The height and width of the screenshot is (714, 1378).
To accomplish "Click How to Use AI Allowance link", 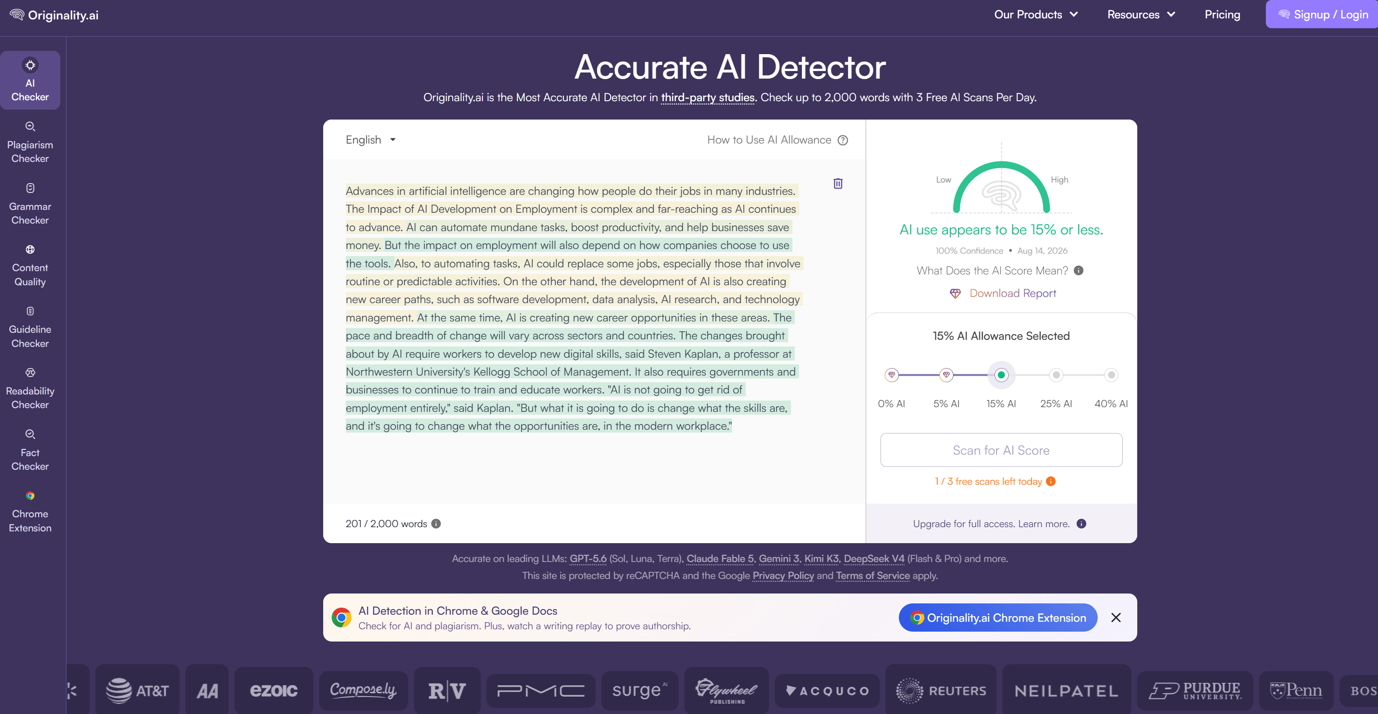I will click(x=769, y=140).
